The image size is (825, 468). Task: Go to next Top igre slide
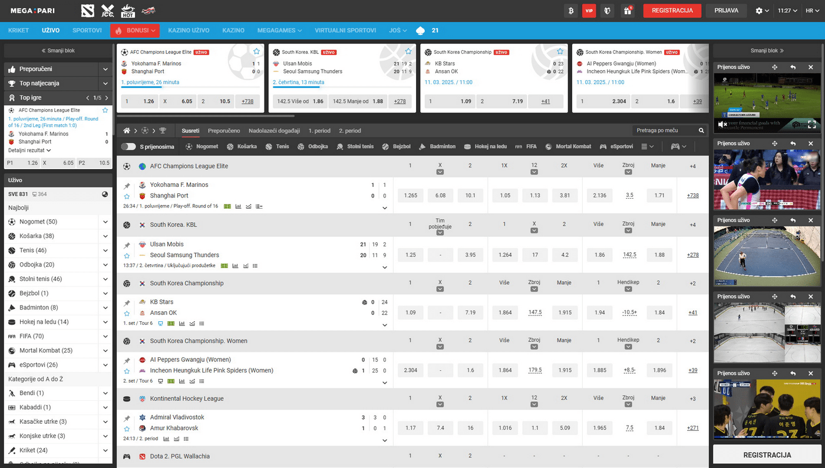107,98
